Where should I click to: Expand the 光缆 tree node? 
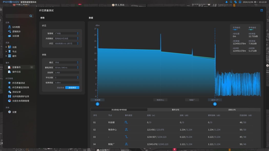(6, 47)
